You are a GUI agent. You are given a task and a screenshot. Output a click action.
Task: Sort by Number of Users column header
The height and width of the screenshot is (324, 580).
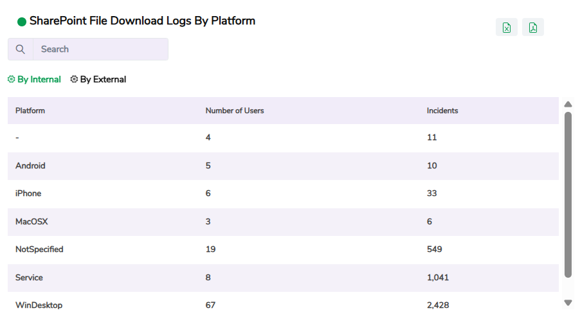(235, 111)
